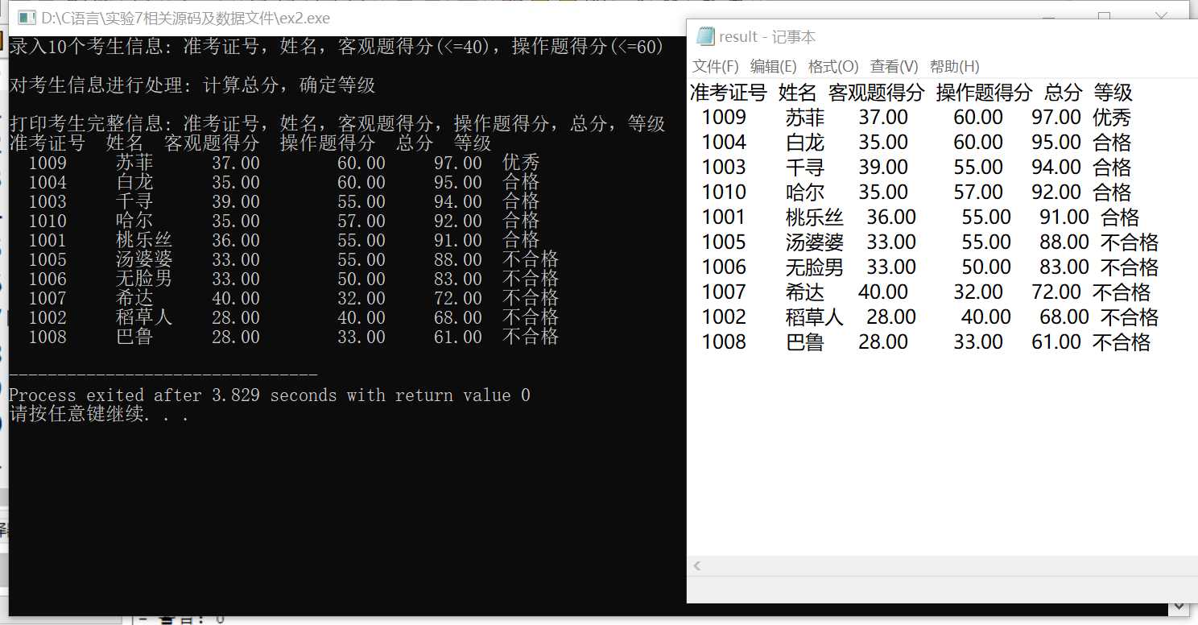Open the 文件(F) menu in Notepad

coord(716,66)
